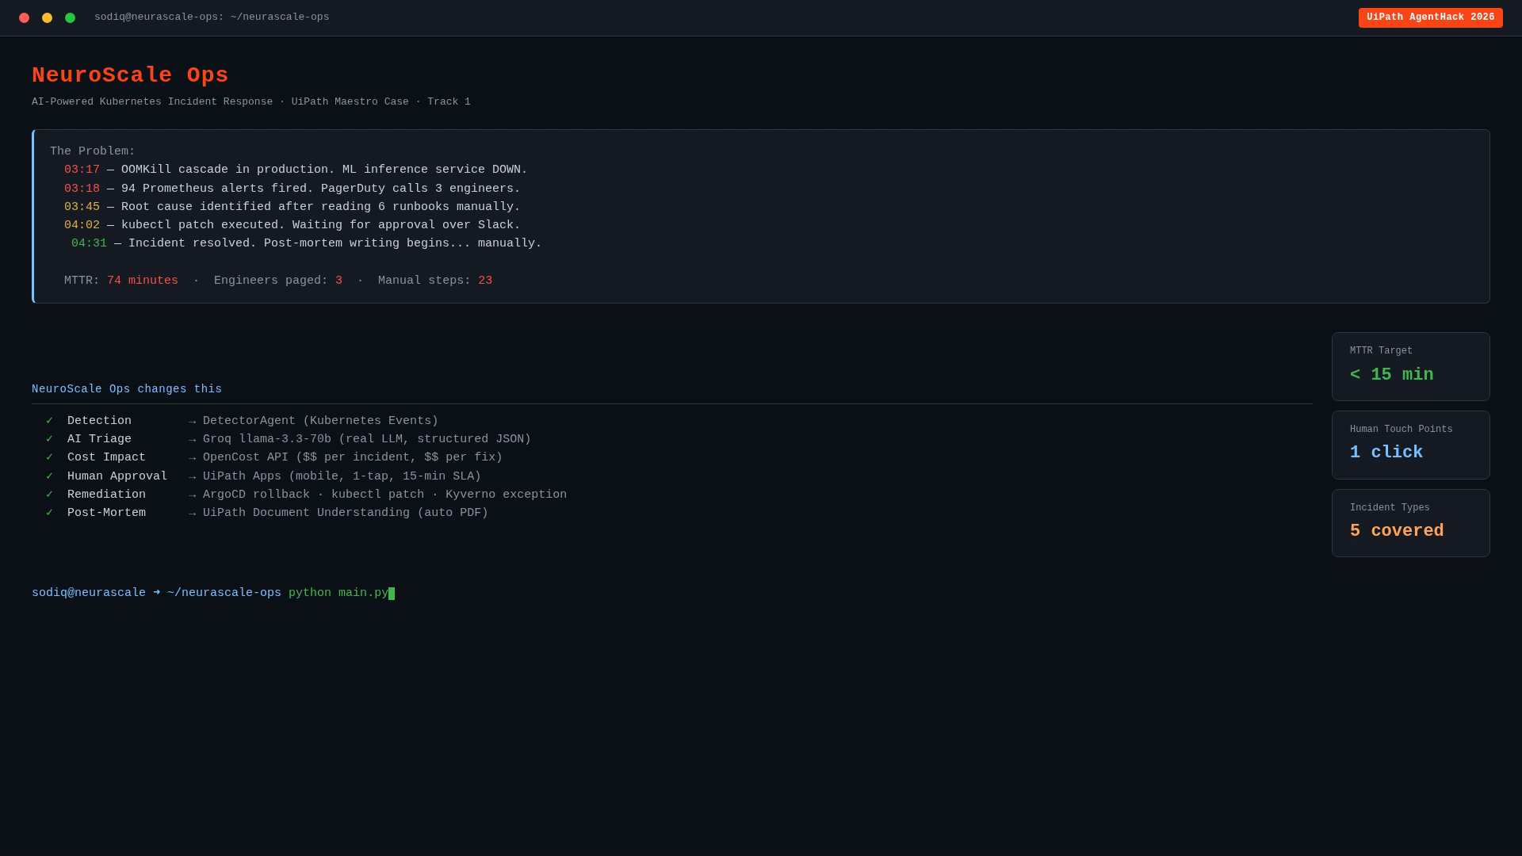Click the Remediation label

coord(106,495)
